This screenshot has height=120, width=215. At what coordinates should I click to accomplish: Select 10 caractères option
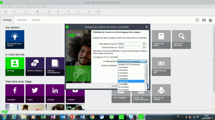131,87
